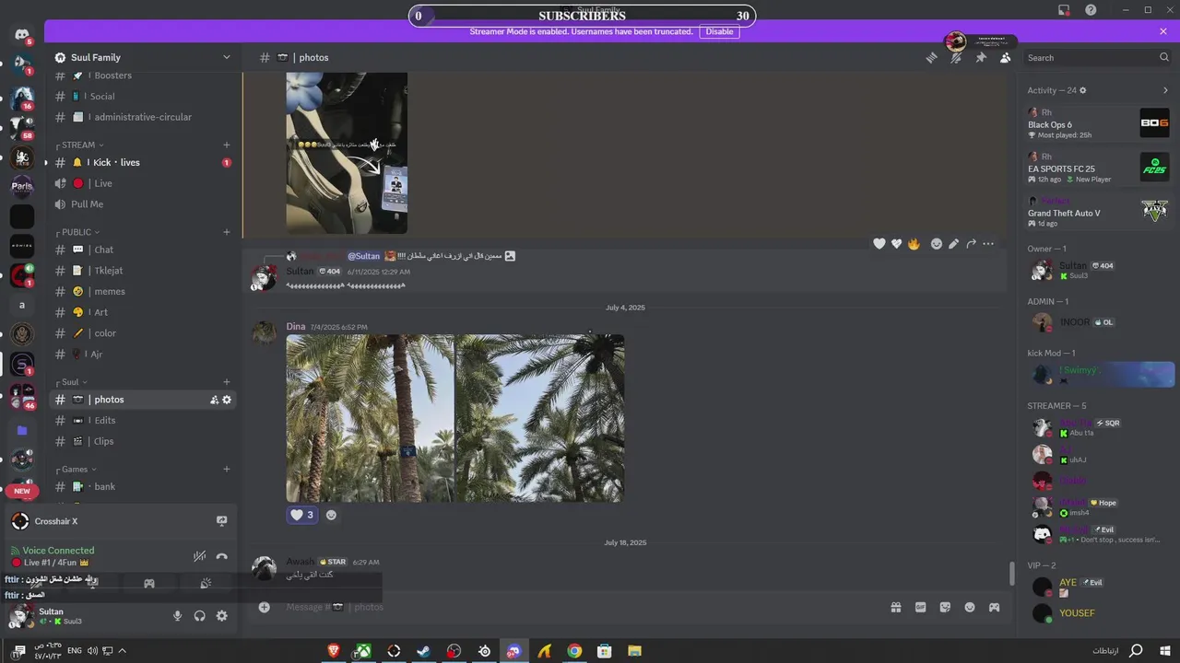Open Activity settings gear icon
This screenshot has height=663, width=1180.
[1083, 90]
